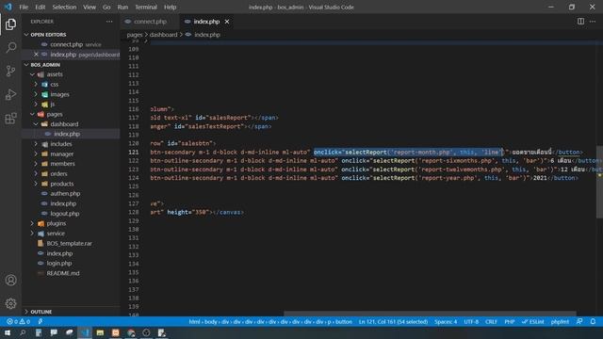Image resolution: width=603 pixels, height=339 pixels.
Task: Open the Help menu
Action: pyautogui.click(x=170, y=7)
